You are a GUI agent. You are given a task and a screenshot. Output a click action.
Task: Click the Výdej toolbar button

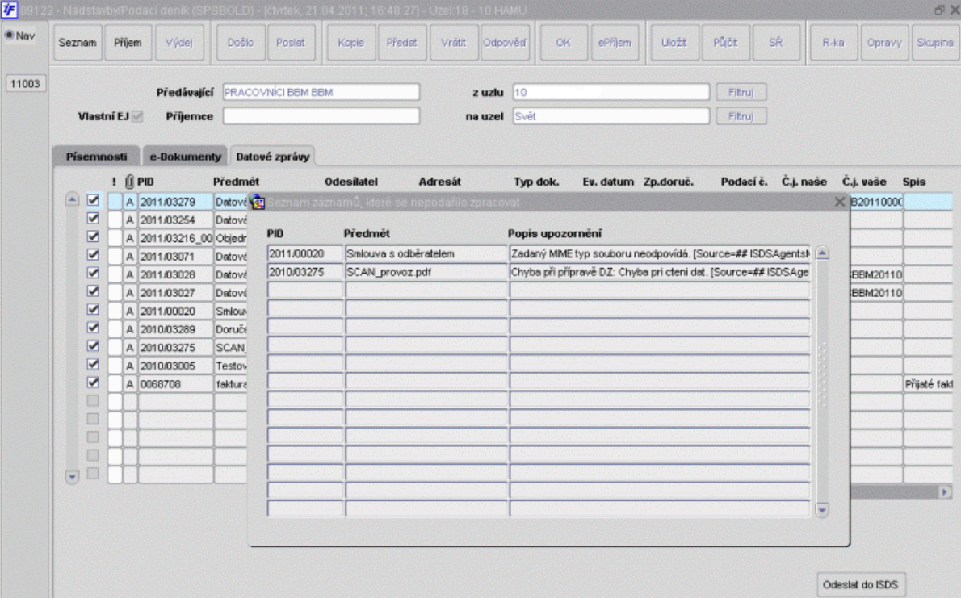[x=179, y=42]
